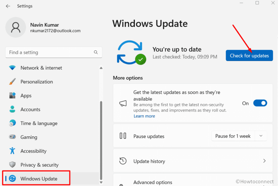The image size is (278, 186).
Task: Expand the Advanced options section
Action: 193,182
